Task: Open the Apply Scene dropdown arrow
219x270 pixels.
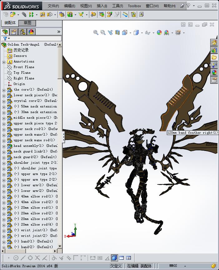Action: (172, 33)
